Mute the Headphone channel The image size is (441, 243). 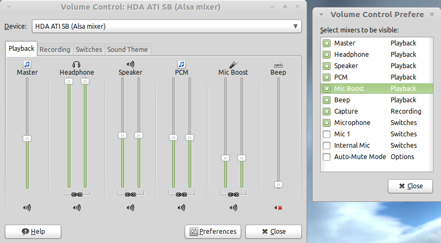click(x=76, y=207)
